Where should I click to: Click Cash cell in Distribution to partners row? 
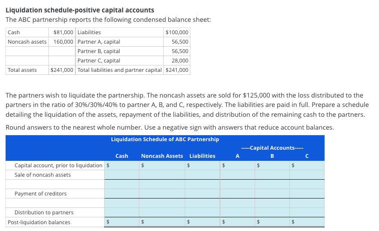pos(122,213)
